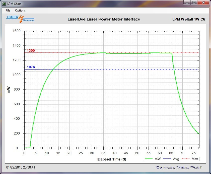
Task: Click the LPM Chart title bar text
Action: pyautogui.click(x=14, y=3)
